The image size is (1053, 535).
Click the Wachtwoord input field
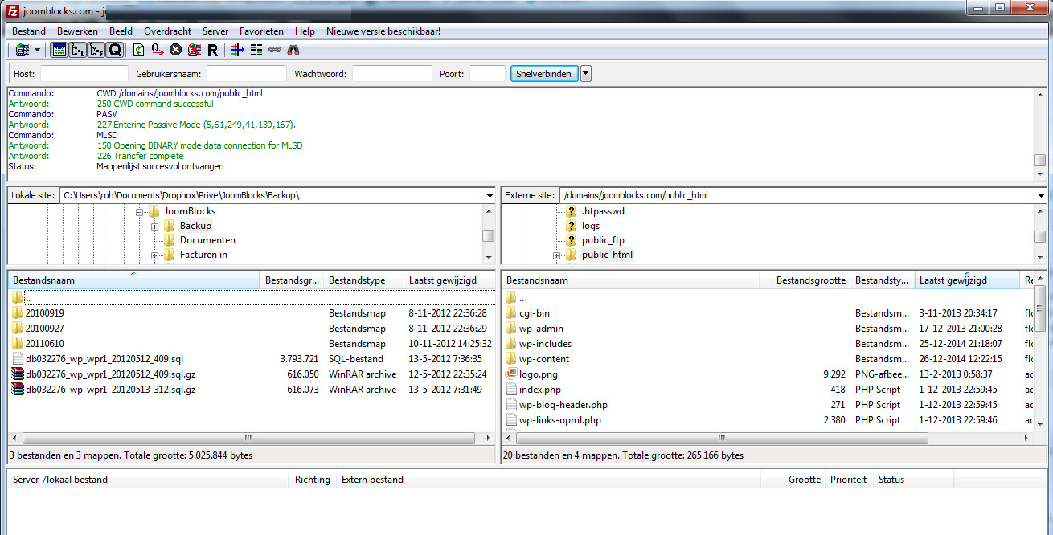tap(392, 74)
